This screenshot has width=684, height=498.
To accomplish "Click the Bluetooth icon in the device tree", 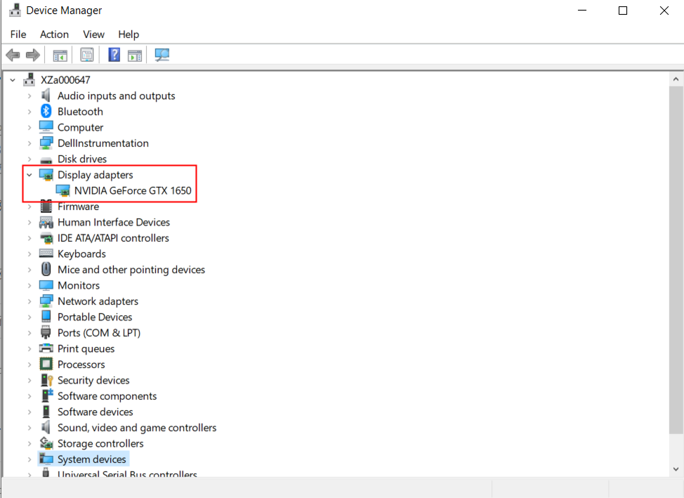I will pos(46,112).
